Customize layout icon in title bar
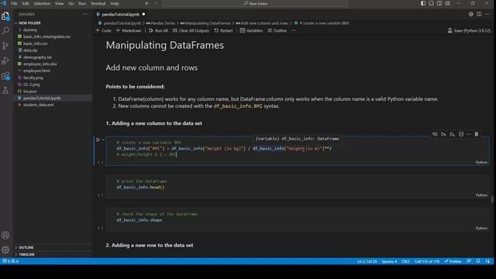 (x=448, y=3)
